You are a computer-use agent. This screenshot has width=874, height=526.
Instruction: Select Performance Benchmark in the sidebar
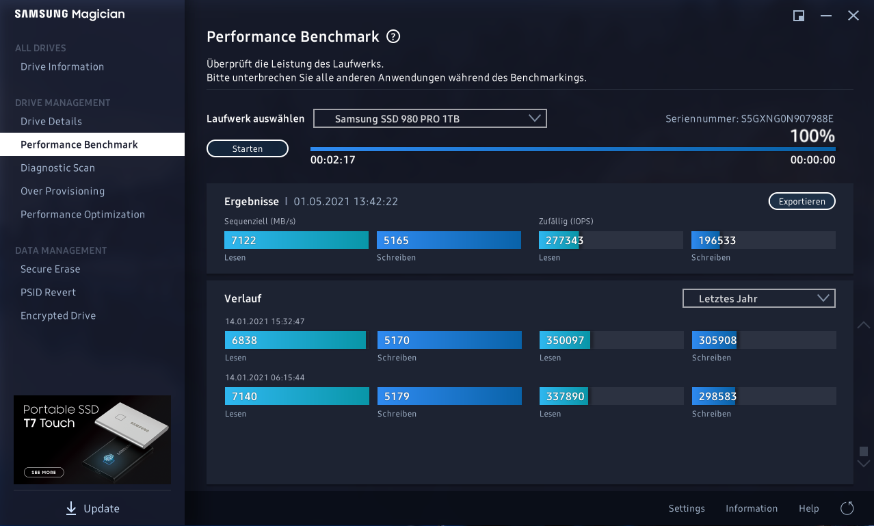pyautogui.click(x=92, y=144)
